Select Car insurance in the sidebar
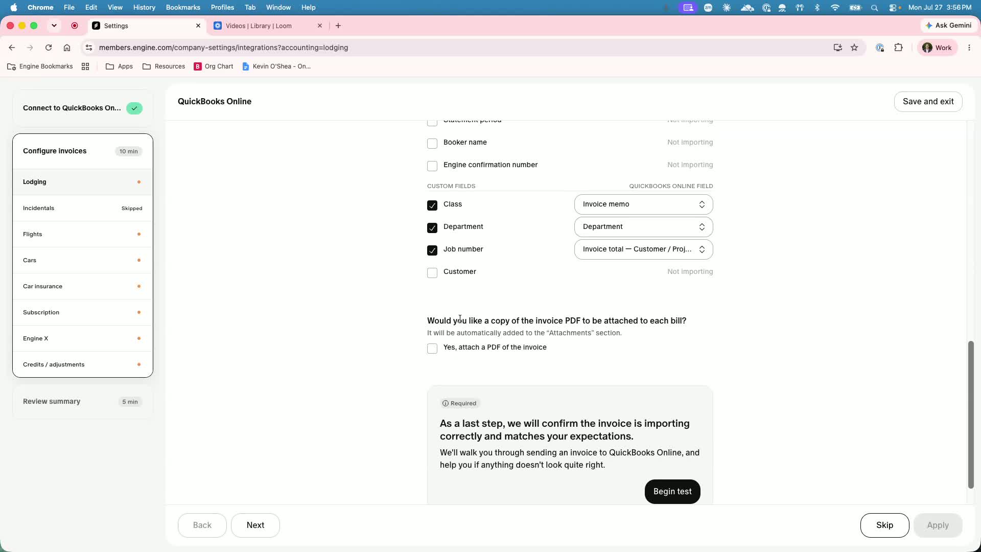This screenshot has width=981, height=552. point(83,286)
